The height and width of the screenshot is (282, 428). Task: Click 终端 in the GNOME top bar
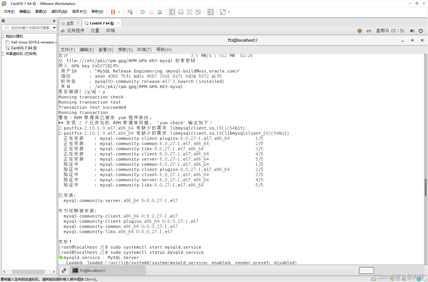click(x=110, y=31)
